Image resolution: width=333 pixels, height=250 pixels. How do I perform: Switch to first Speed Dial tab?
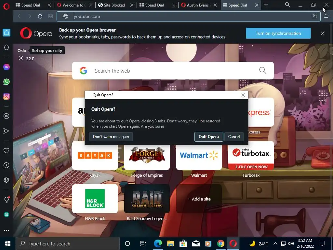[30, 5]
